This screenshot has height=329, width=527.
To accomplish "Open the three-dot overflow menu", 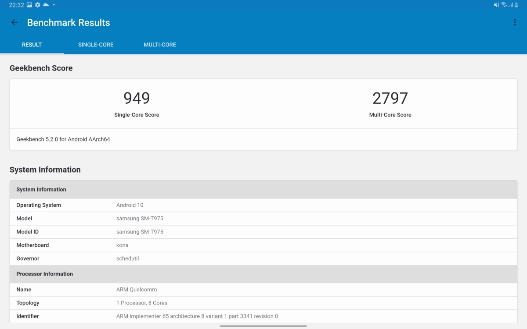I will pos(515,23).
